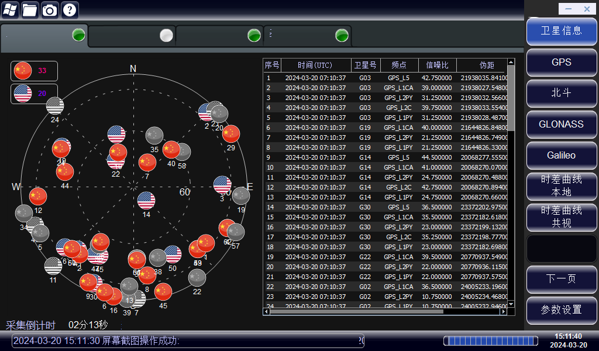Viewport: 599px width, 351px height.
Task: Open the folder icon in the toolbar
Action: coord(30,10)
